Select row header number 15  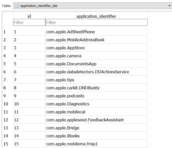tap(7, 144)
